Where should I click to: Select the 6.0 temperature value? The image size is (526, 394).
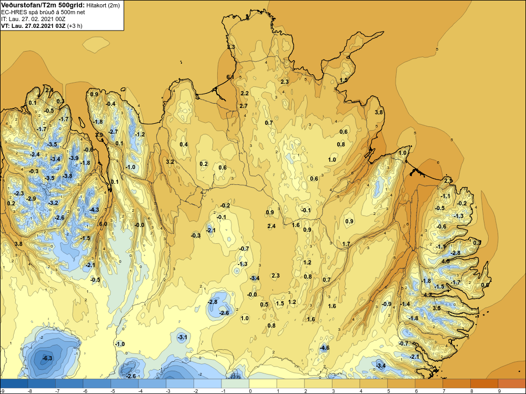pos(103,224)
